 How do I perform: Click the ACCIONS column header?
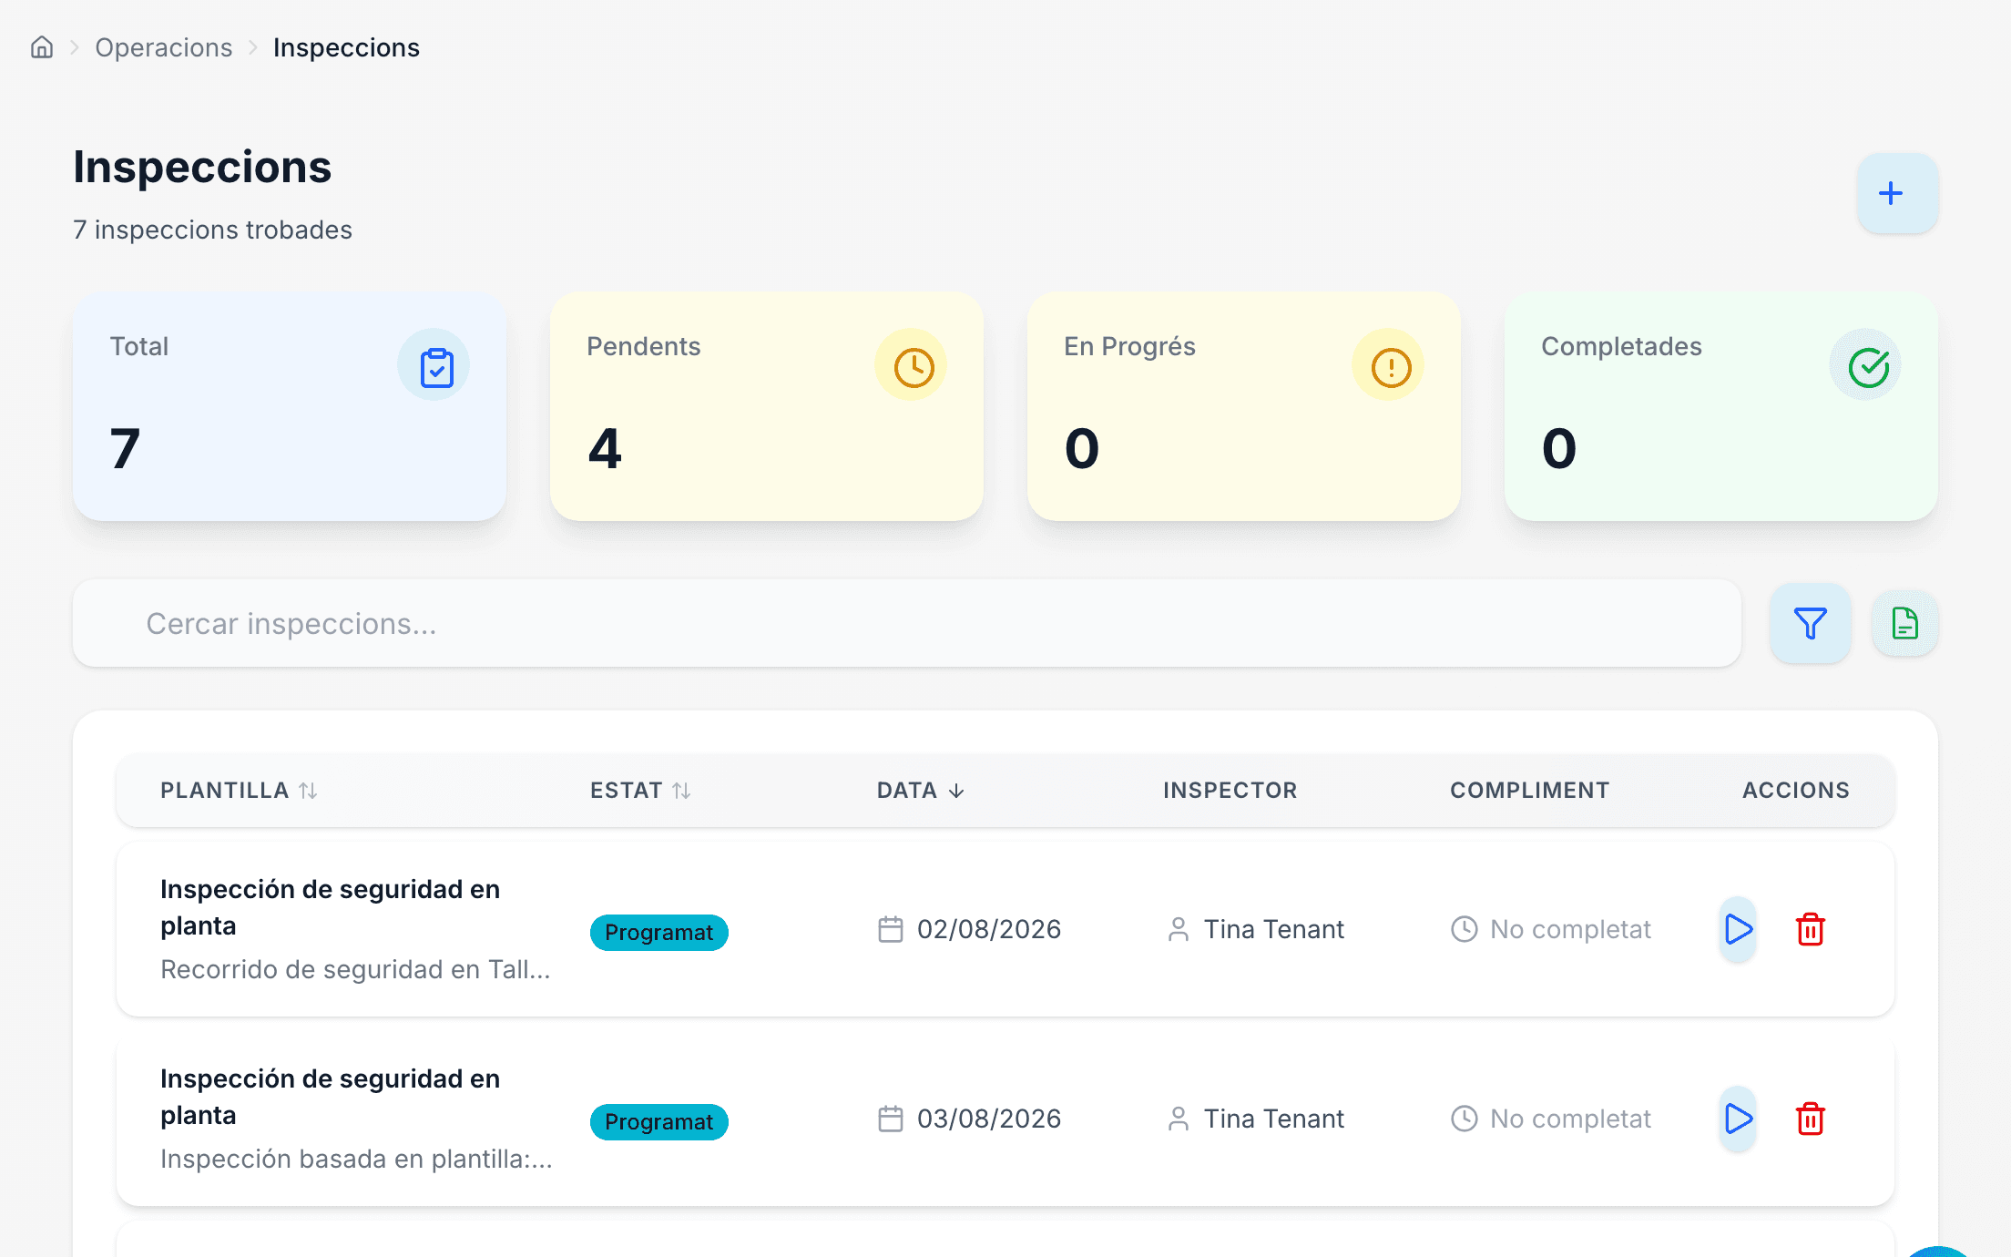[1795, 790]
